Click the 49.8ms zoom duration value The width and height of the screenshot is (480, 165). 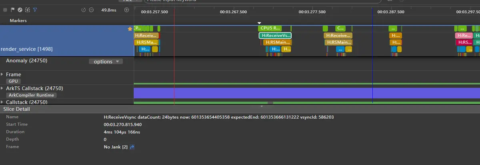point(108,10)
